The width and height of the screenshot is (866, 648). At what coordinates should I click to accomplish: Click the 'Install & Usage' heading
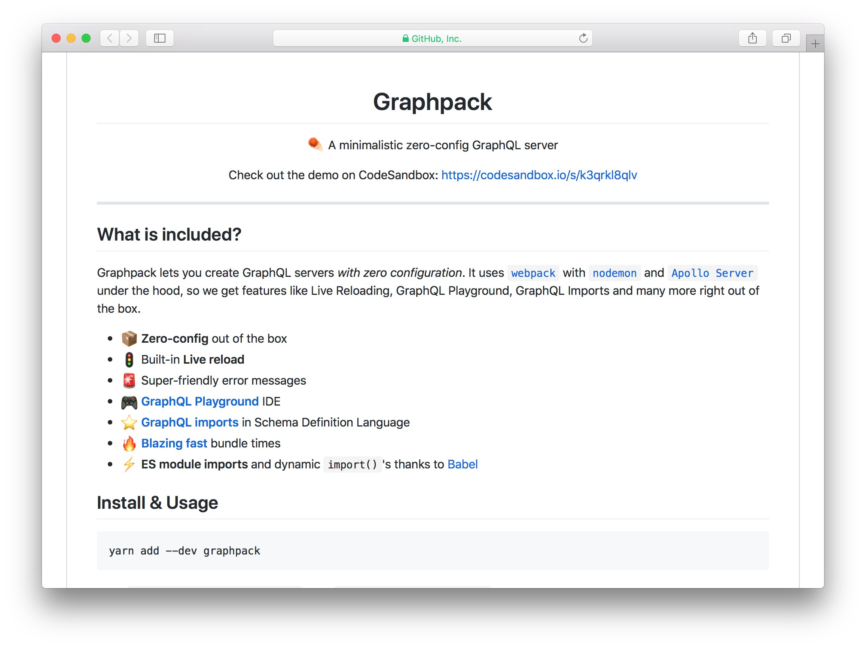[x=158, y=503]
